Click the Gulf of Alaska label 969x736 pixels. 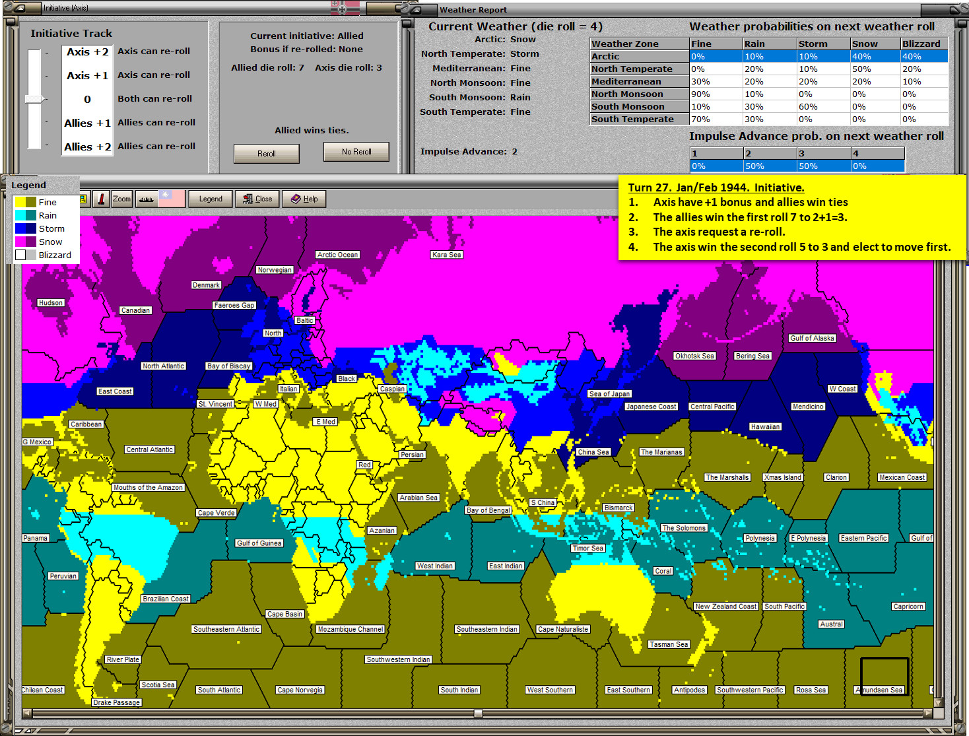(812, 338)
